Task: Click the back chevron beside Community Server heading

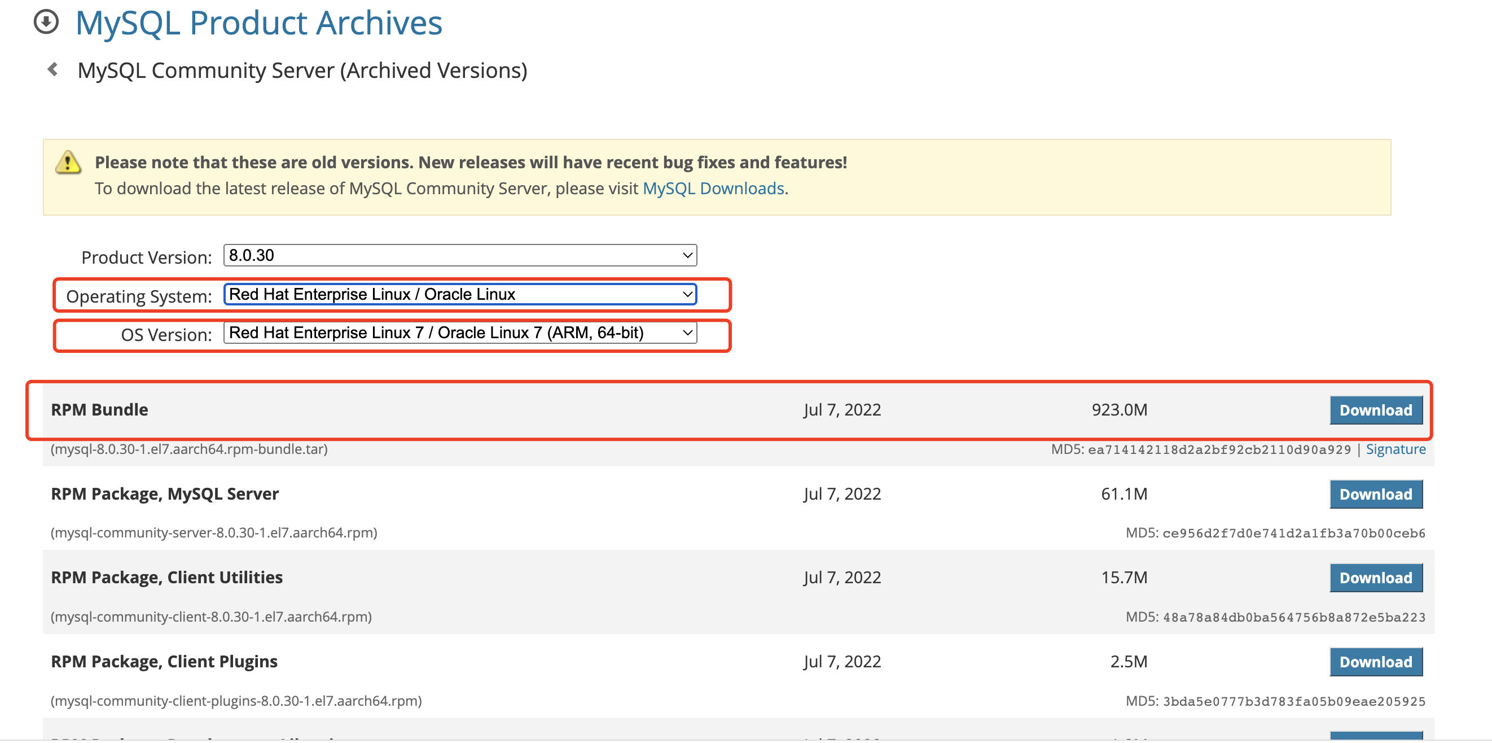Action: tap(52, 69)
